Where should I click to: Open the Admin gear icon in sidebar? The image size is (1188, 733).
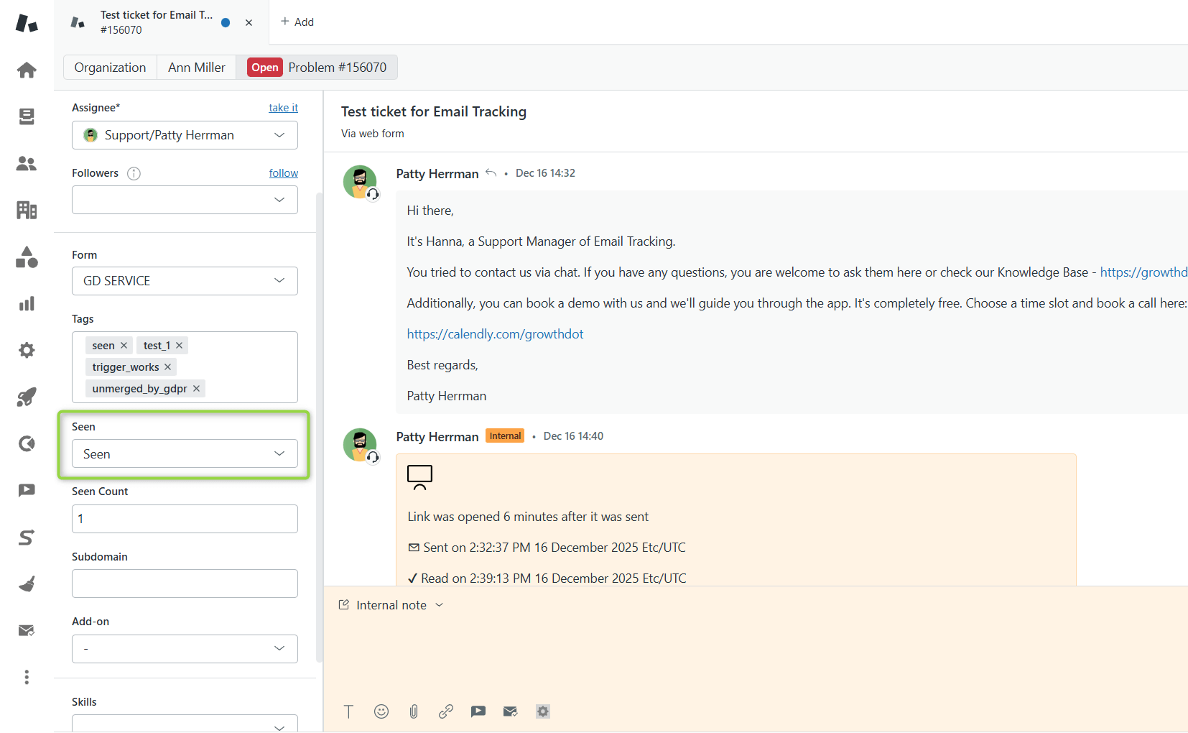tap(27, 351)
